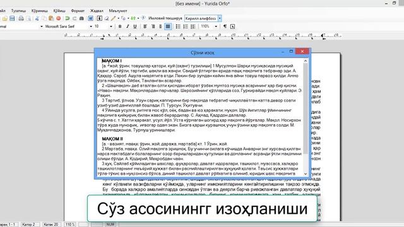The image size is (404, 227).
Task: Click the horizontal ruler
Action: pyautogui.click(x=203, y=35)
